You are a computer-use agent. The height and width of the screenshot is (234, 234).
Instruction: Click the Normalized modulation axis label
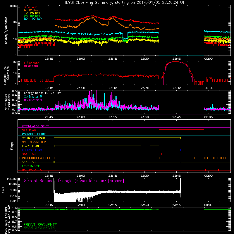pos(7,102)
